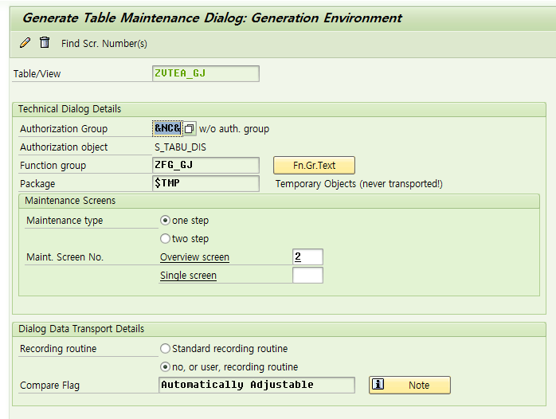Click the Recording routine label

point(58,348)
